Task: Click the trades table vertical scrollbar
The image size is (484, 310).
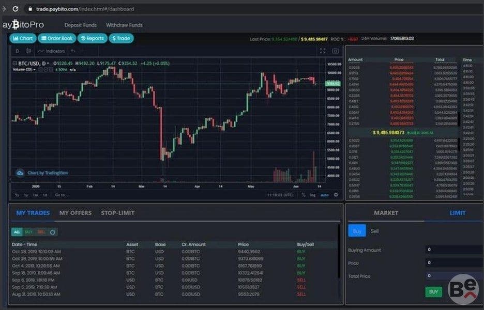Action: coord(339,252)
